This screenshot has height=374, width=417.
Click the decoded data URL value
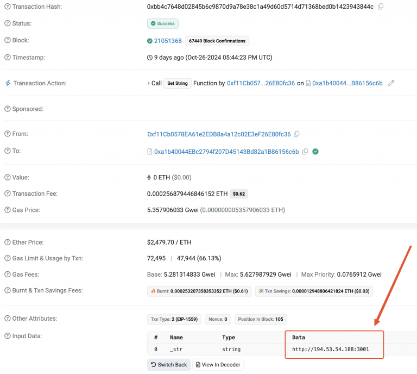click(330, 350)
